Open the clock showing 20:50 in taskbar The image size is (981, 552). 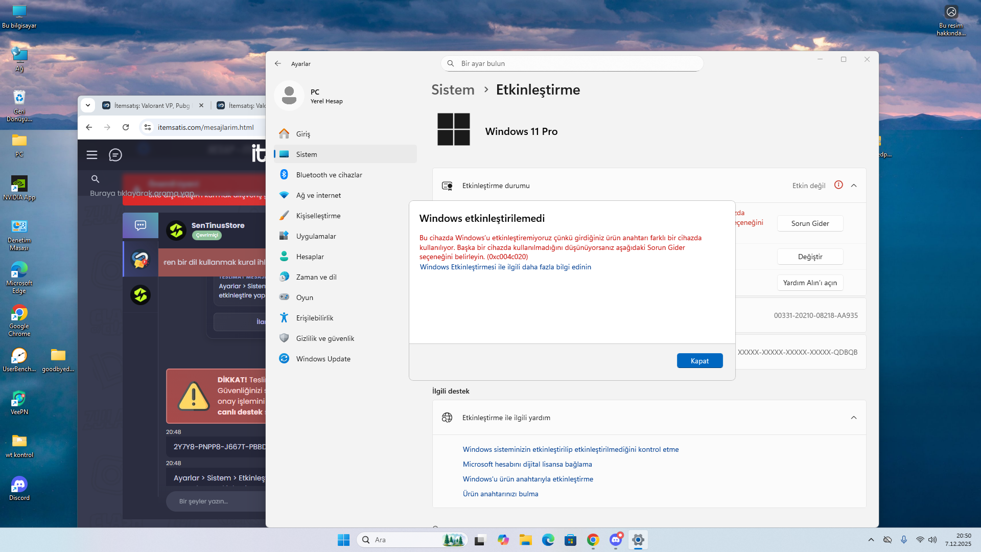958,540
